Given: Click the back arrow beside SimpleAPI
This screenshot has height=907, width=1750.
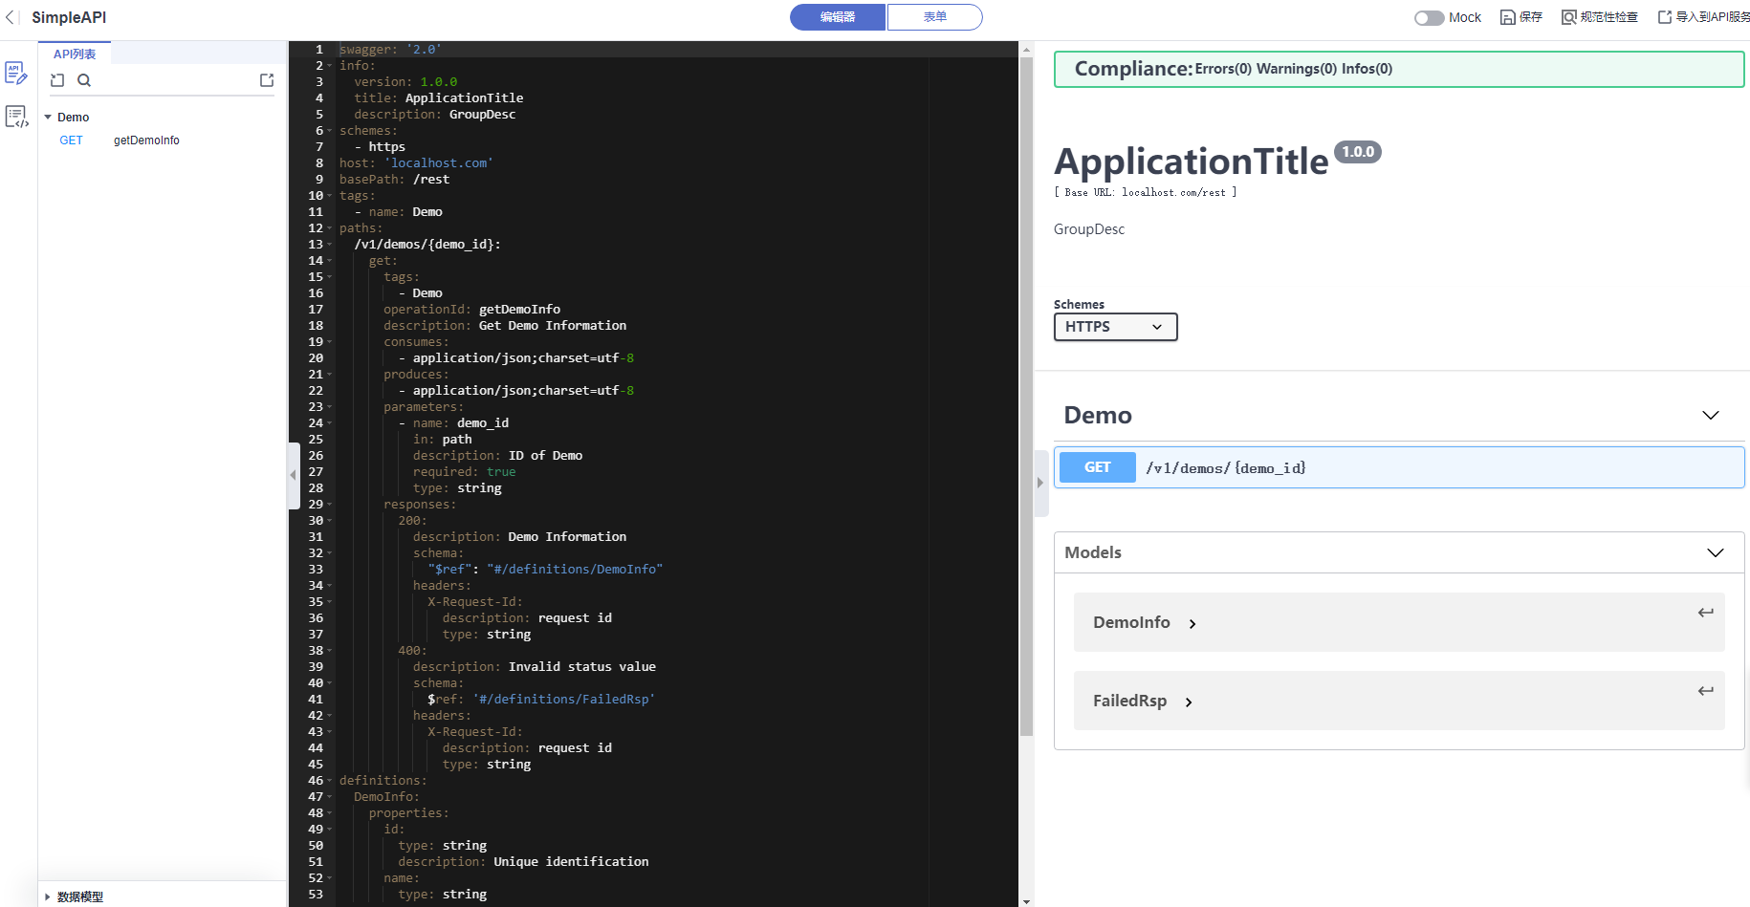Looking at the screenshot, I should pos(11,17).
